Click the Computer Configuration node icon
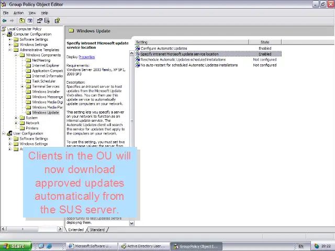Image resolution: width=335 pixels, height=251 pixels. click(x=9, y=34)
